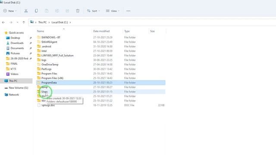Viewport: 276px width, 155px height.
Task: Click the Downloads pin icon
Action: [31, 43]
